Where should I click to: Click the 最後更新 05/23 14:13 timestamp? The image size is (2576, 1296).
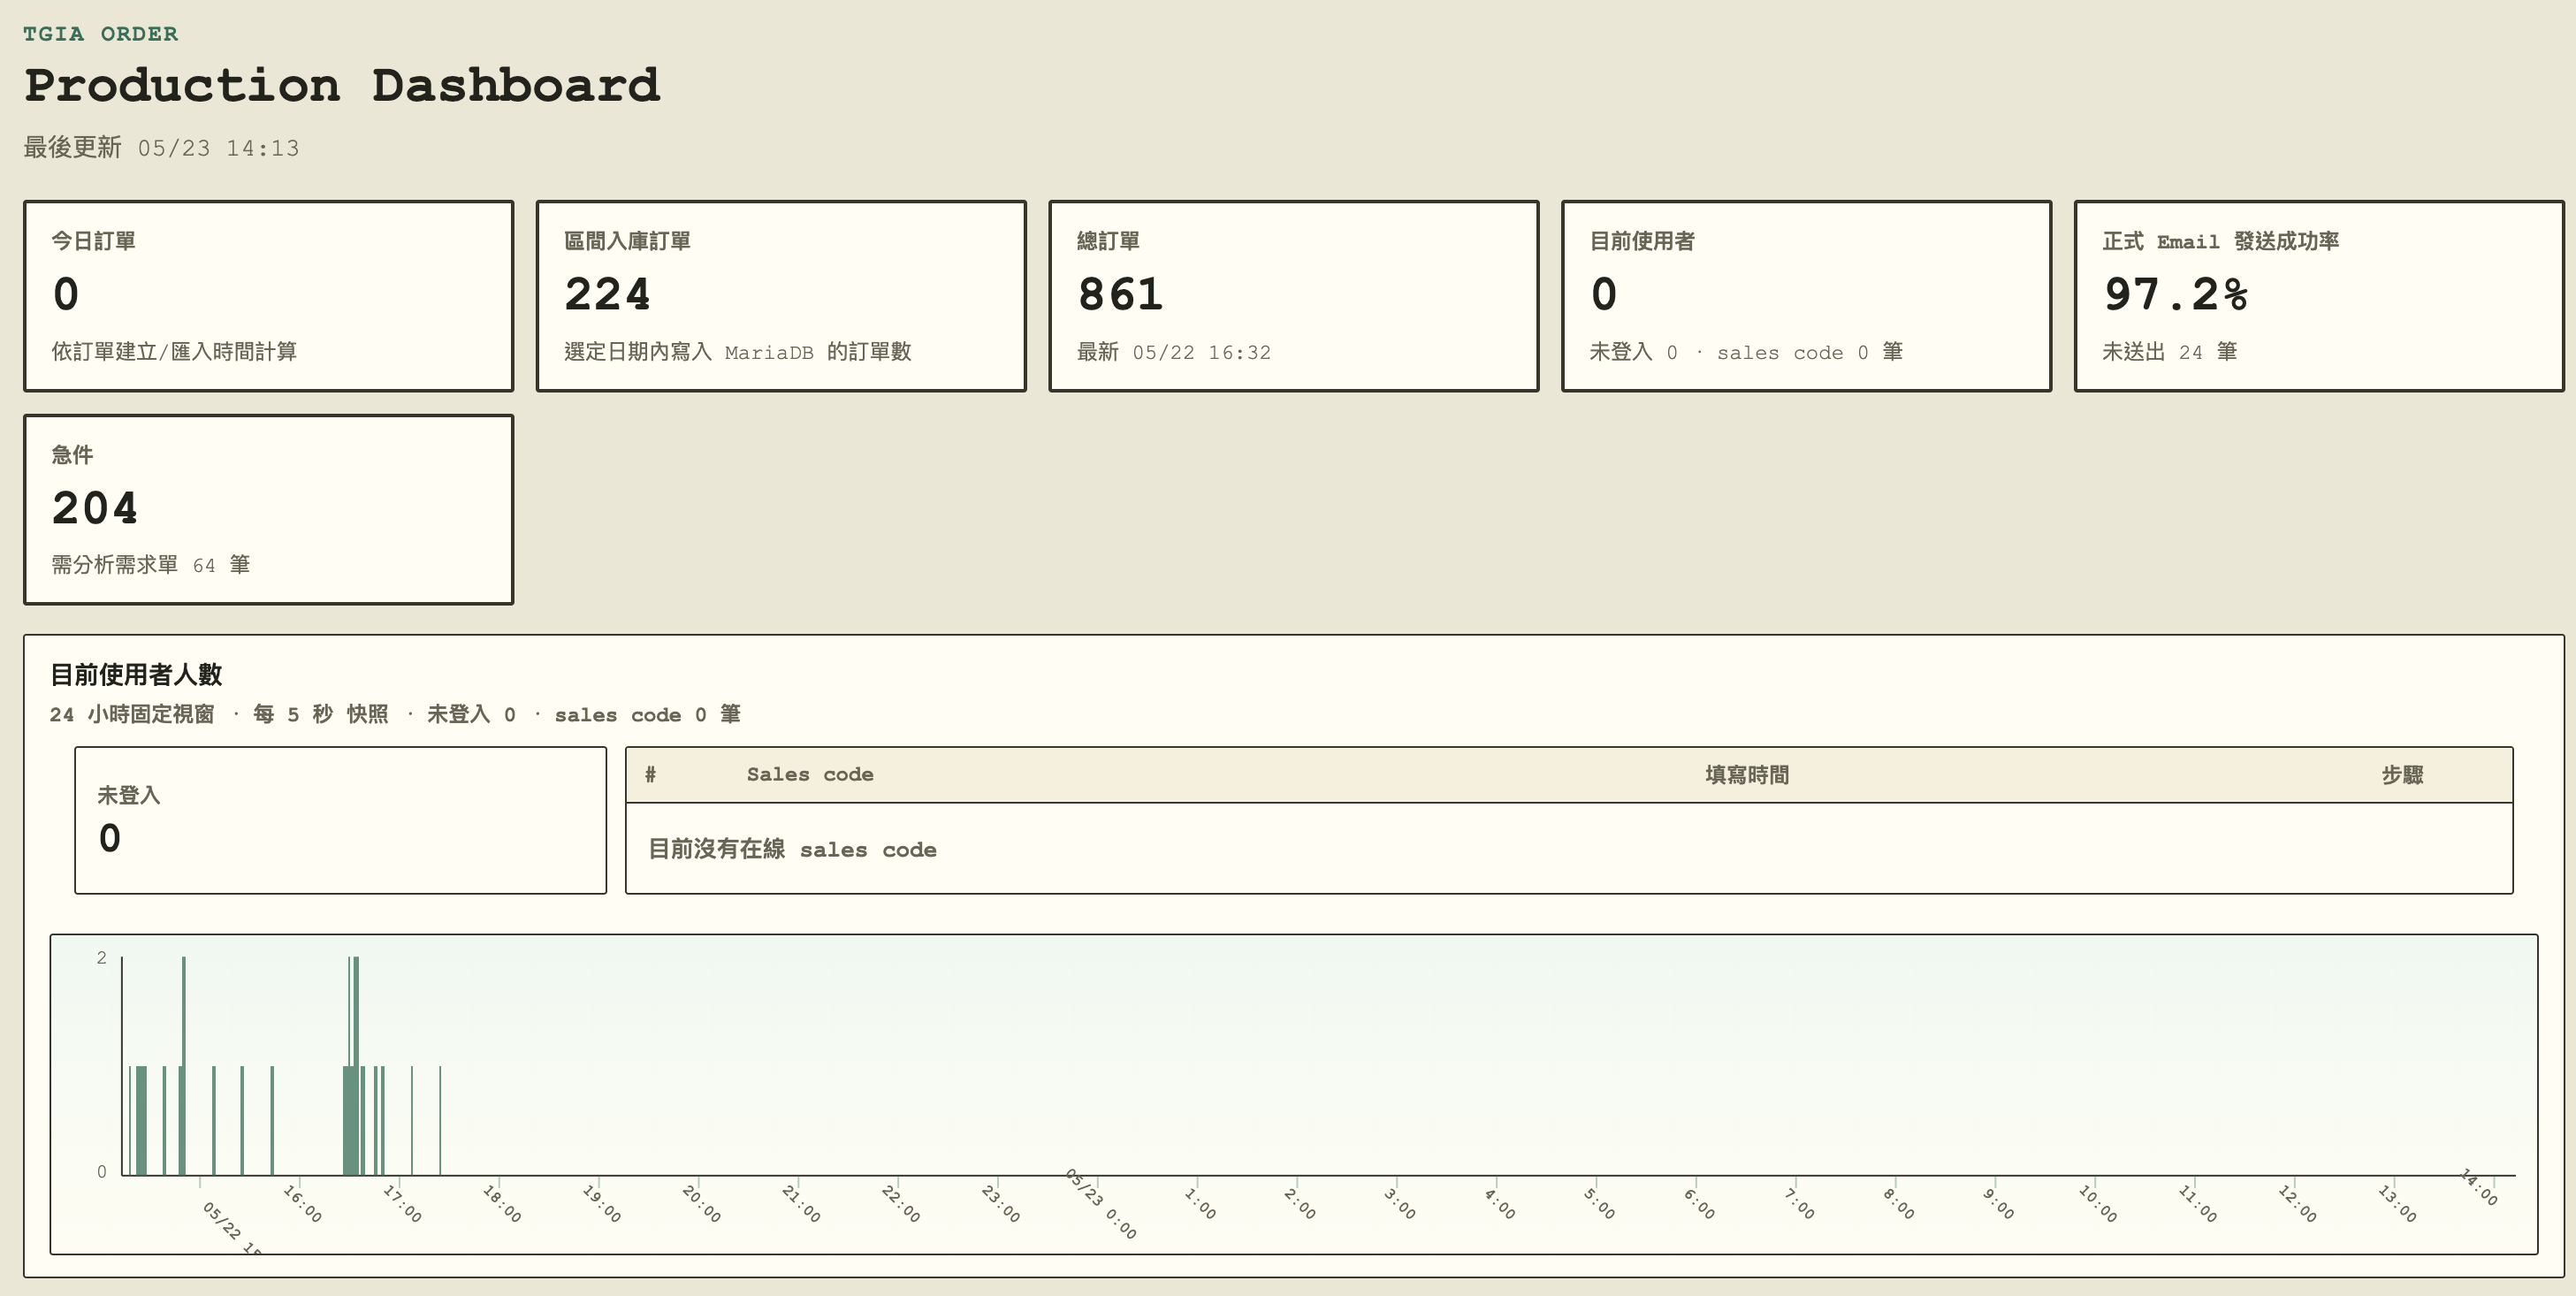pos(162,148)
